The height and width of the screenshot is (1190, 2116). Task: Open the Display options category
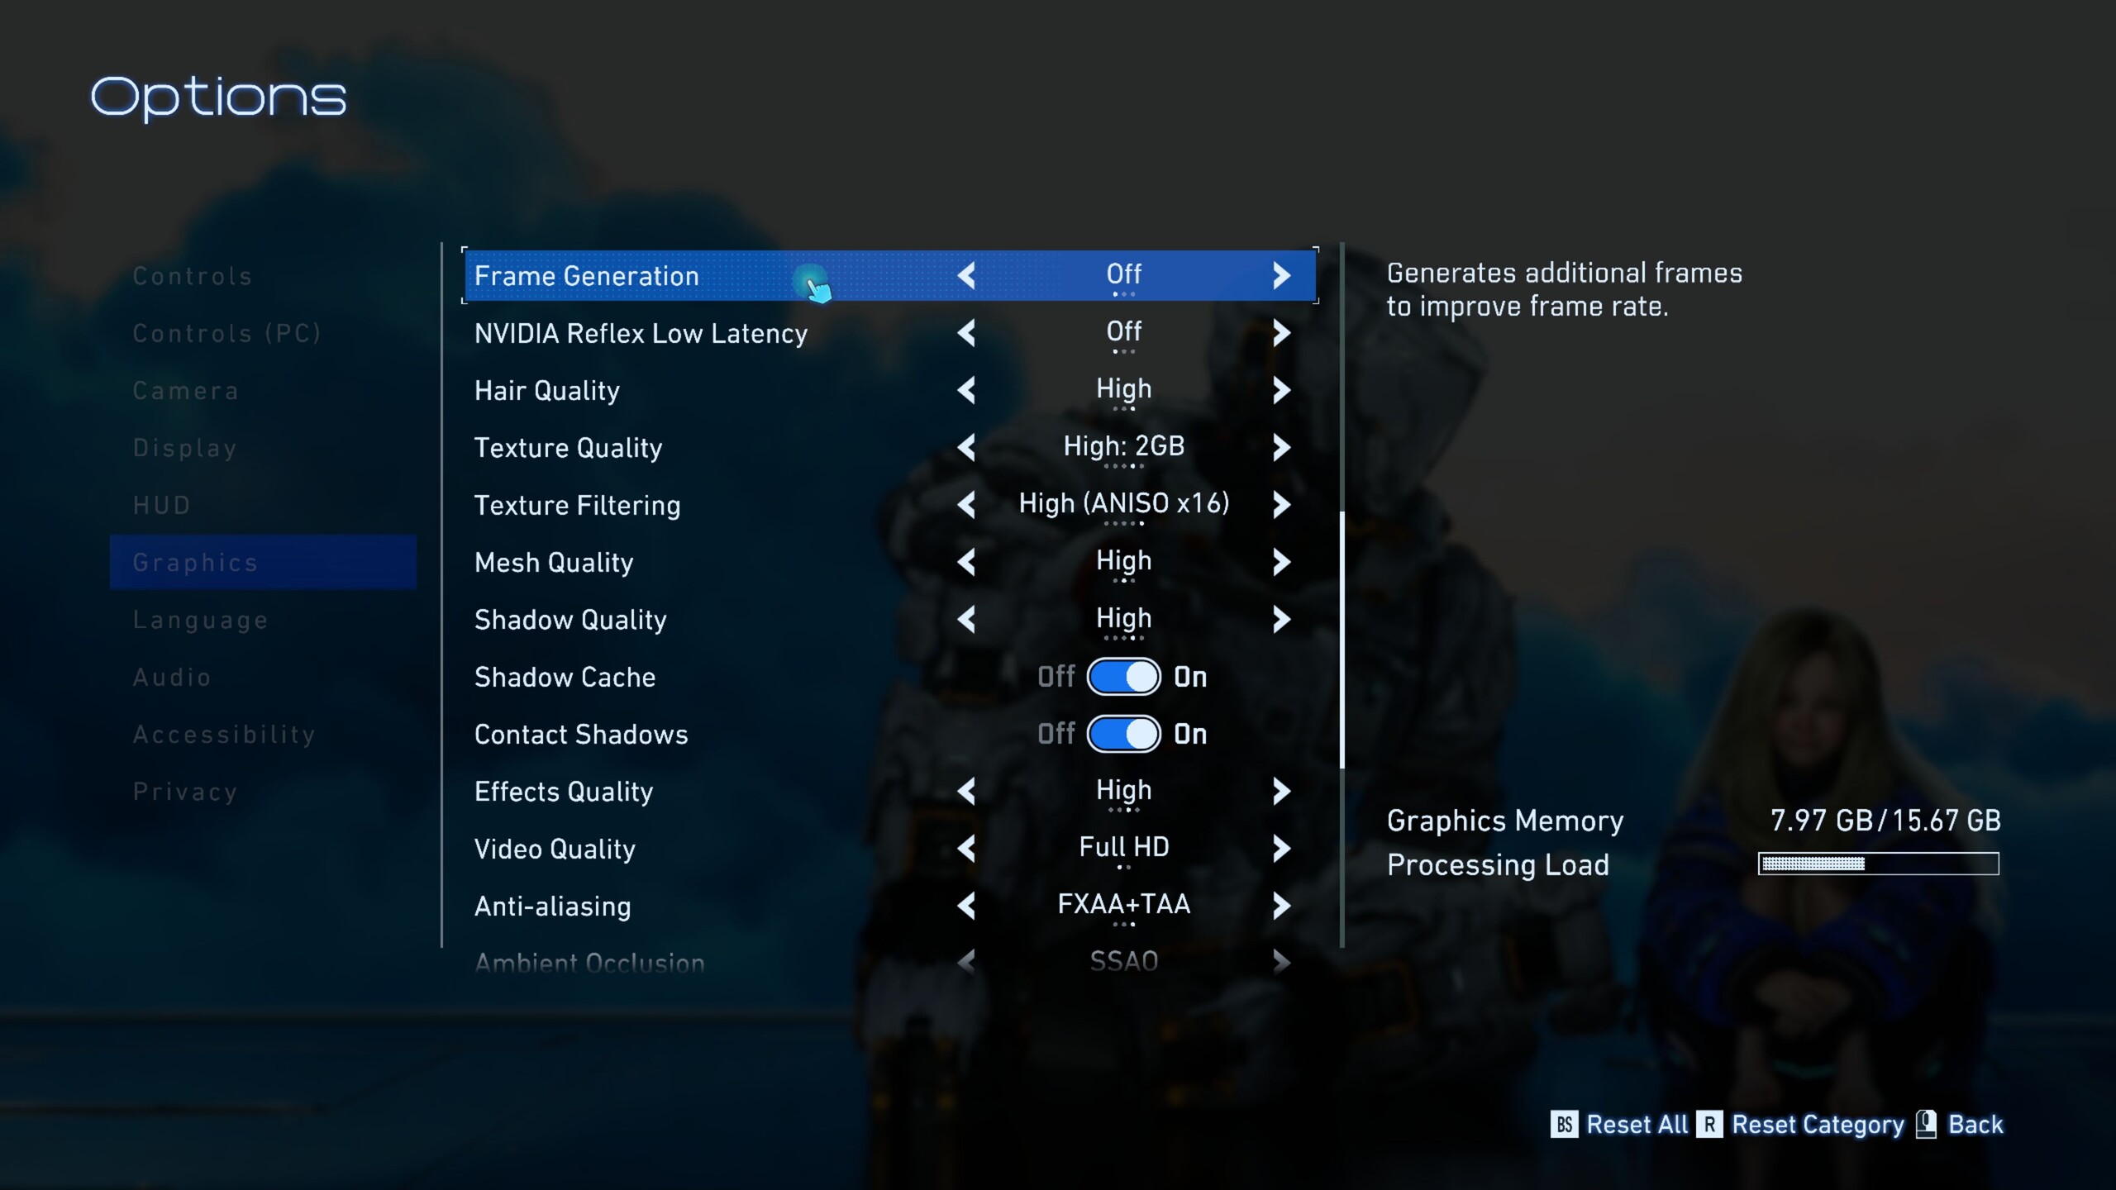[x=185, y=448]
